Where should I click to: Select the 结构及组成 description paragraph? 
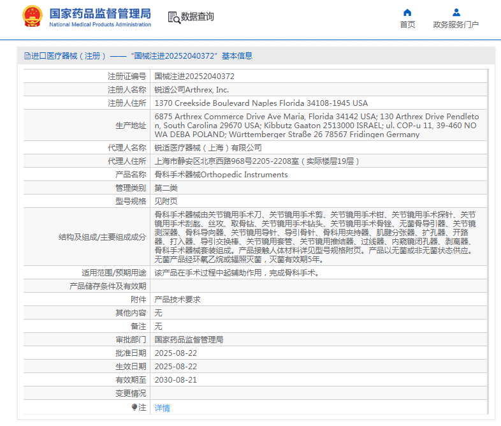[x=316, y=237]
